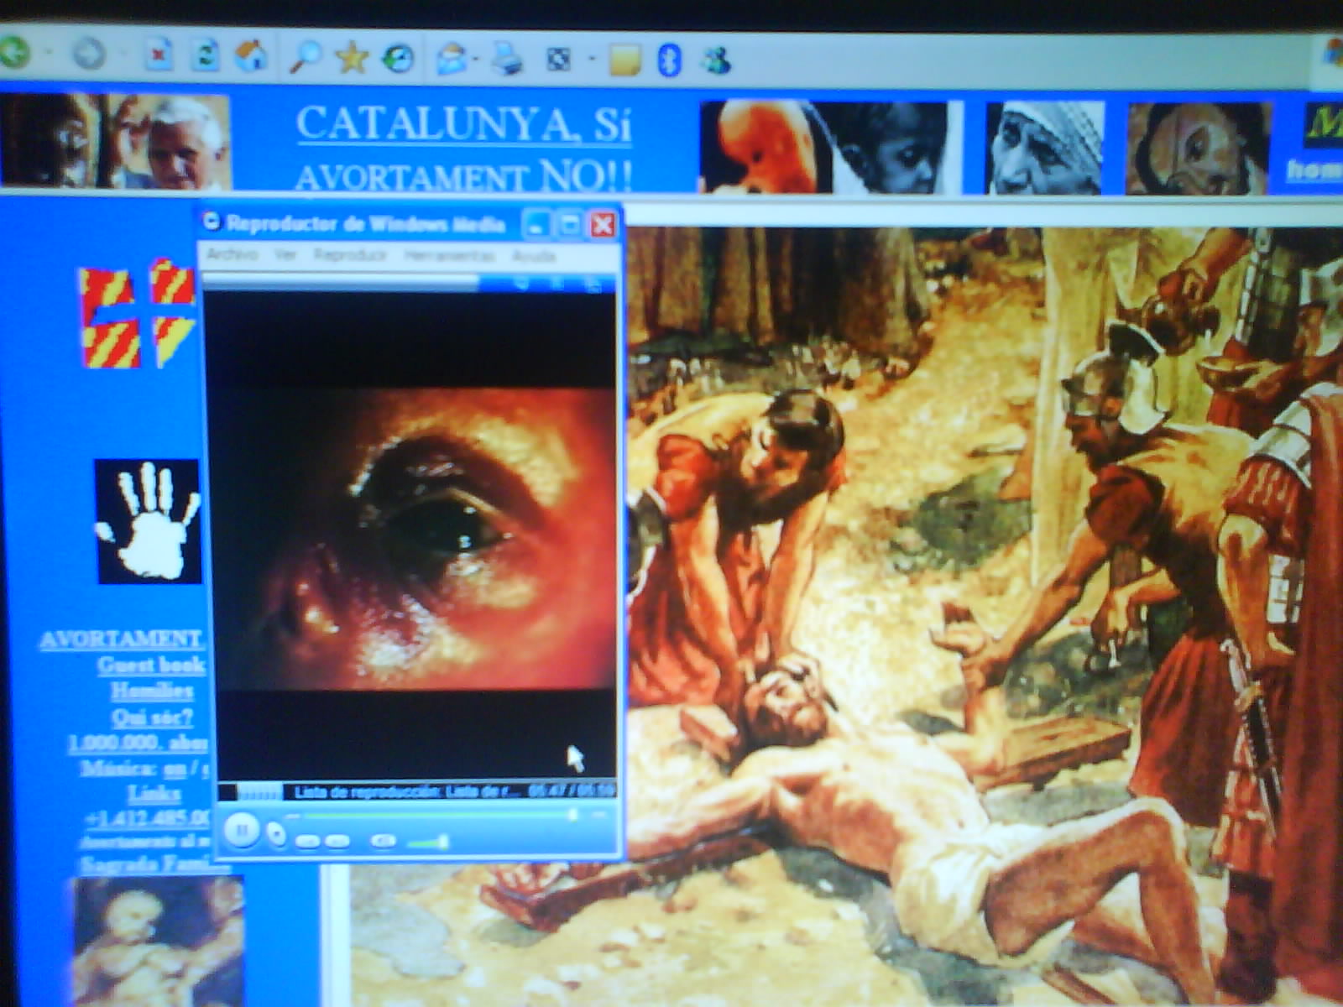The image size is (1343, 1007).
Task: Close the Windows Media Player window
Action: tap(604, 224)
